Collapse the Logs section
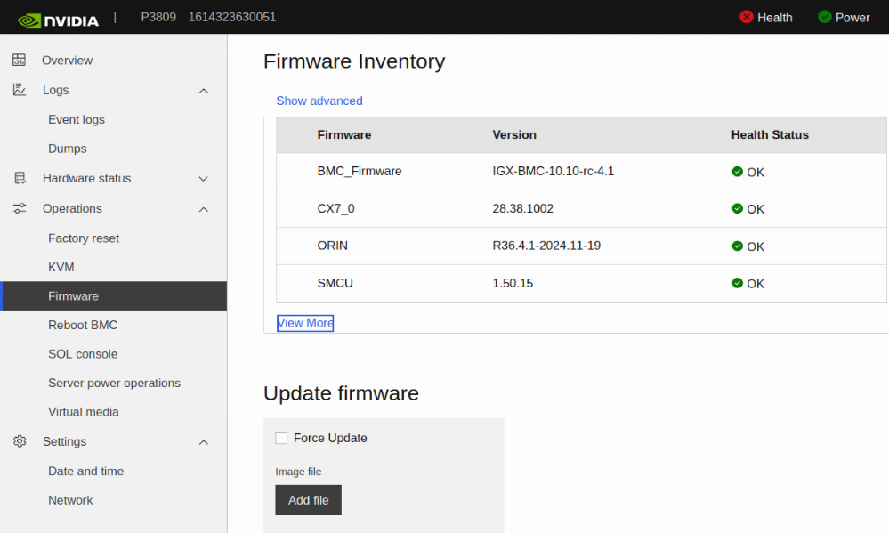This screenshot has height=533, width=889. pos(203,90)
